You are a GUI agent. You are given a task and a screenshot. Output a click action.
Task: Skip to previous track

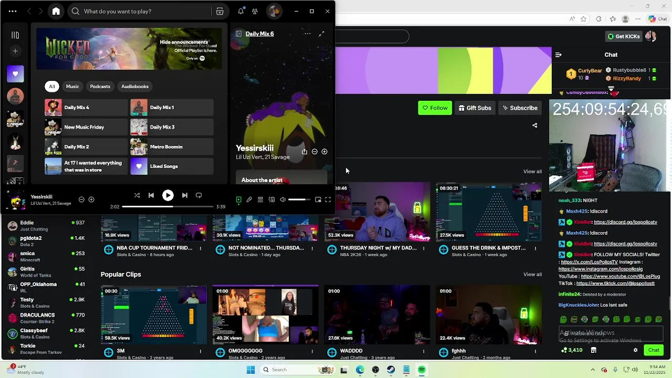point(151,195)
